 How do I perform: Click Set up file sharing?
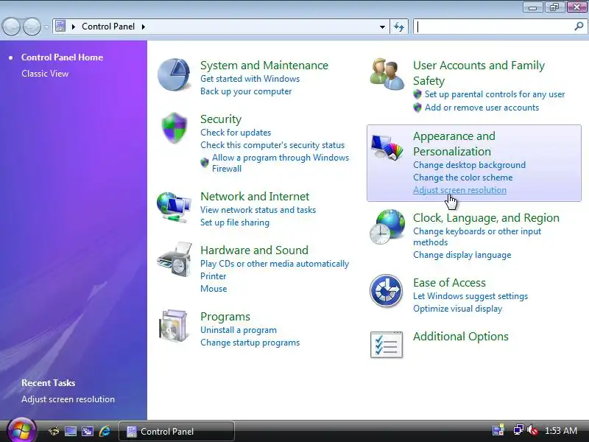(235, 222)
